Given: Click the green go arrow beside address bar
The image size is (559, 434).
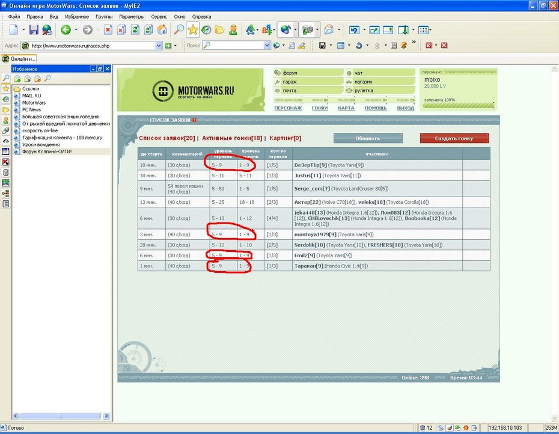Looking at the screenshot, I should 168,46.
